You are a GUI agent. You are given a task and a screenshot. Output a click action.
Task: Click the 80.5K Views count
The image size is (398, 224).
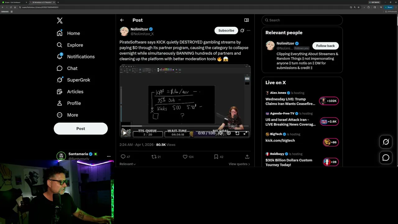(x=166, y=145)
